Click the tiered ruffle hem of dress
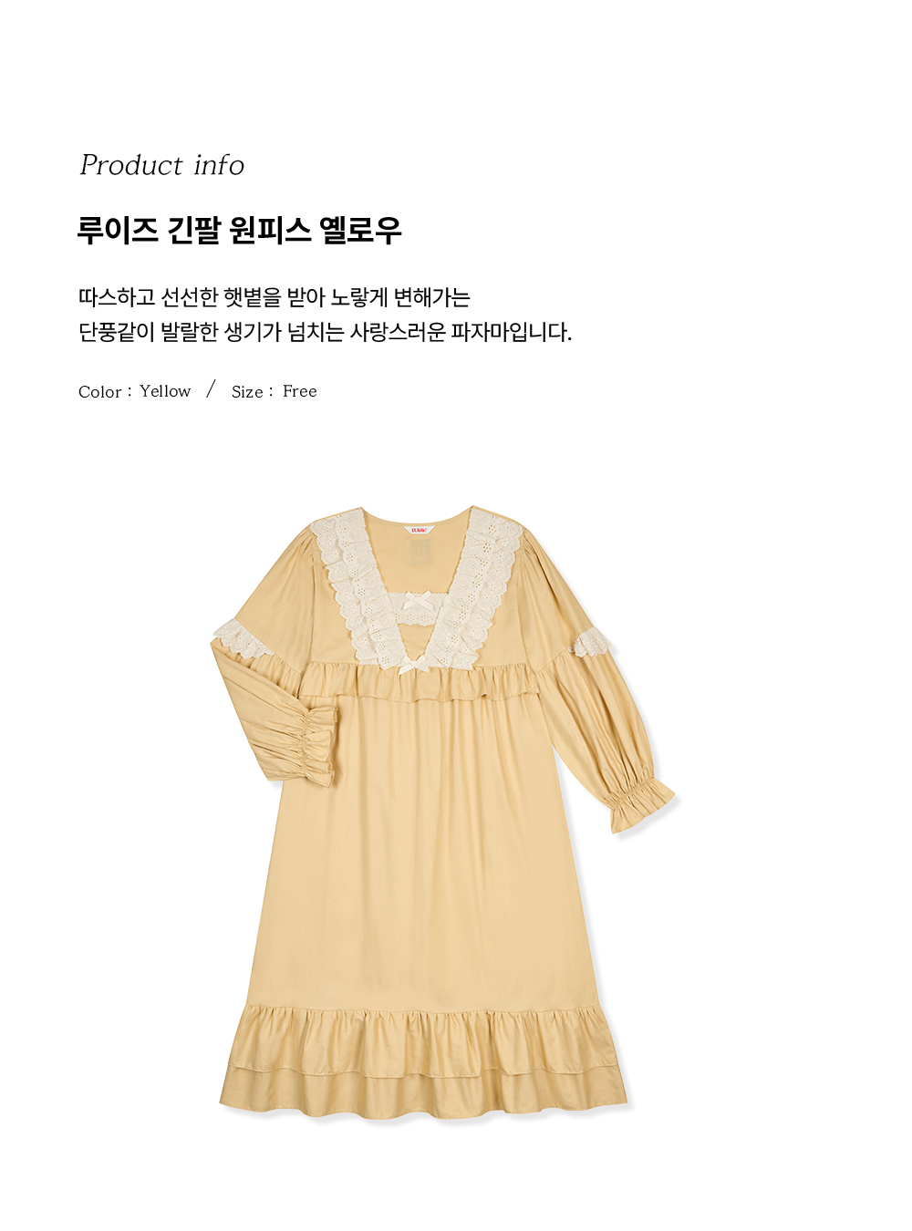The image size is (912, 1231). pyautogui.click(x=423, y=1062)
